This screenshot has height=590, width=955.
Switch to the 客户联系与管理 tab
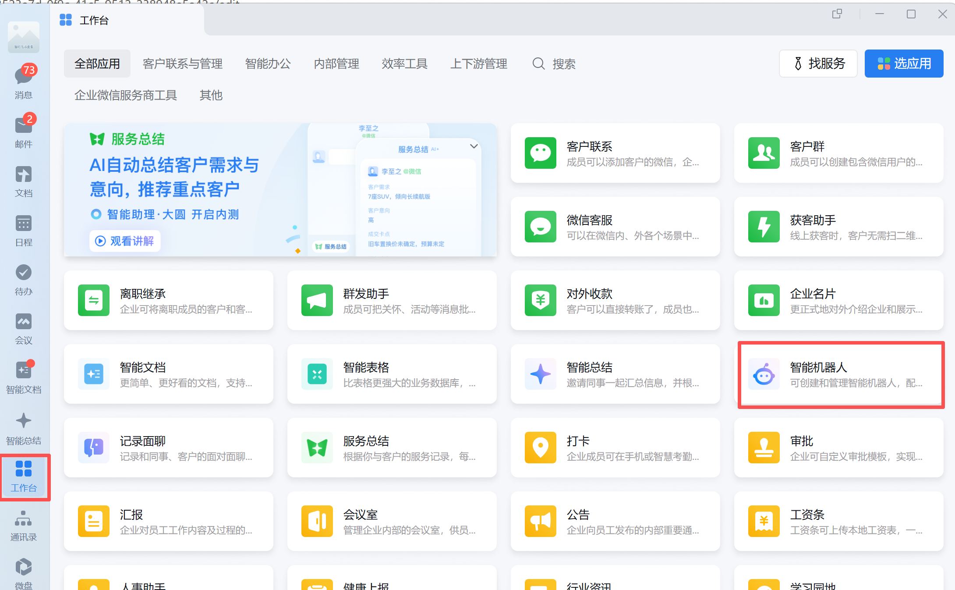[x=183, y=64]
